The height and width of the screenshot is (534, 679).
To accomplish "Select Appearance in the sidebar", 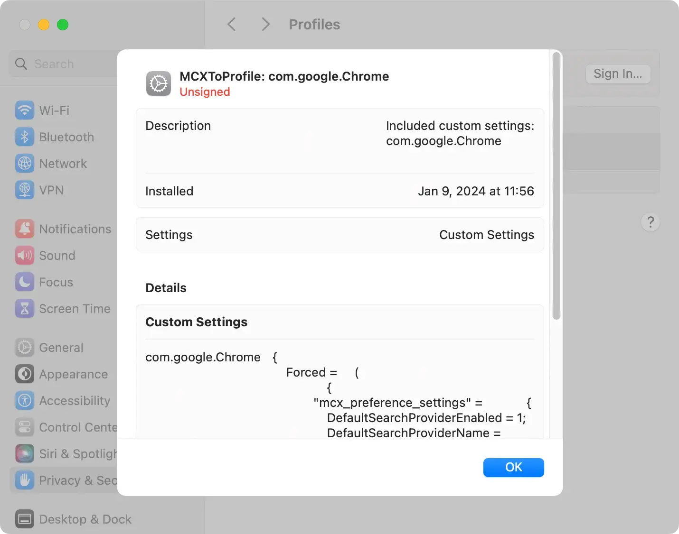I will tap(73, 374).
